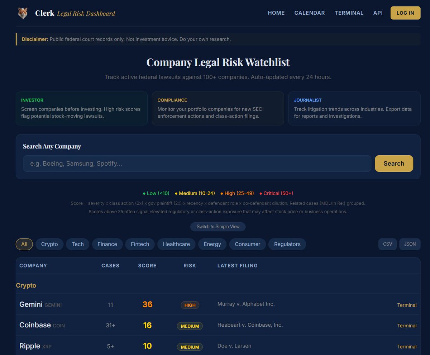Click the Clerk fox logo icon

pyautogui.click(x=23, y=13)
